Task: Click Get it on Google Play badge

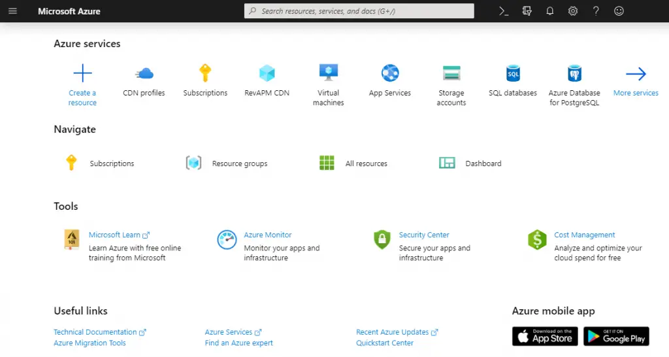Action: (616, 337)
